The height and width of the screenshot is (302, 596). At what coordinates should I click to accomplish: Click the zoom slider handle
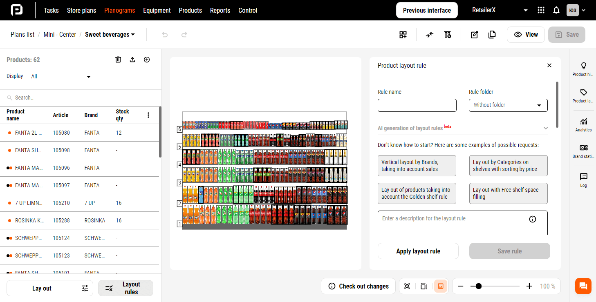478,286
